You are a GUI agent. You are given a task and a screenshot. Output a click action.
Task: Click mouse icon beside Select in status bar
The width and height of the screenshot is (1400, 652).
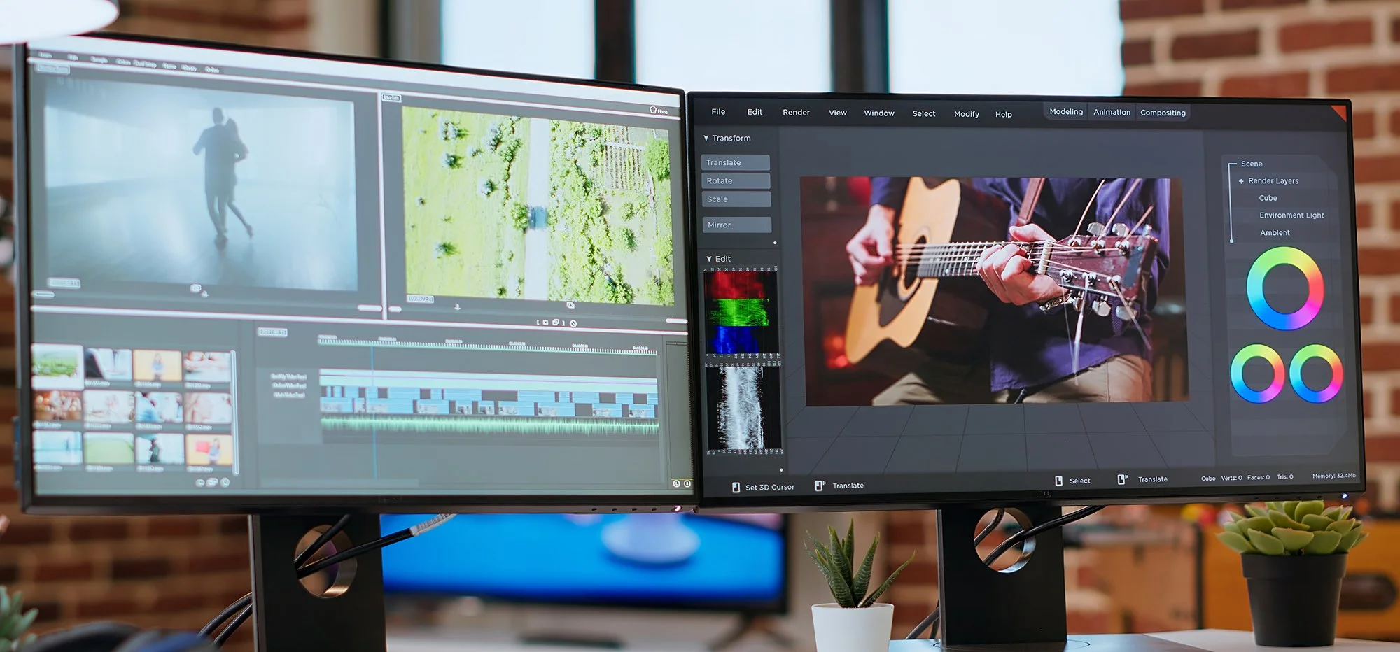(x=1058, y=481)
